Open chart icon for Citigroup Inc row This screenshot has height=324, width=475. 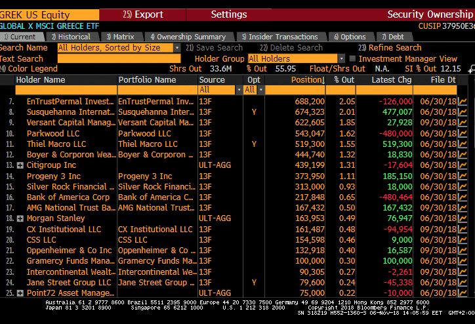(463, 165)
